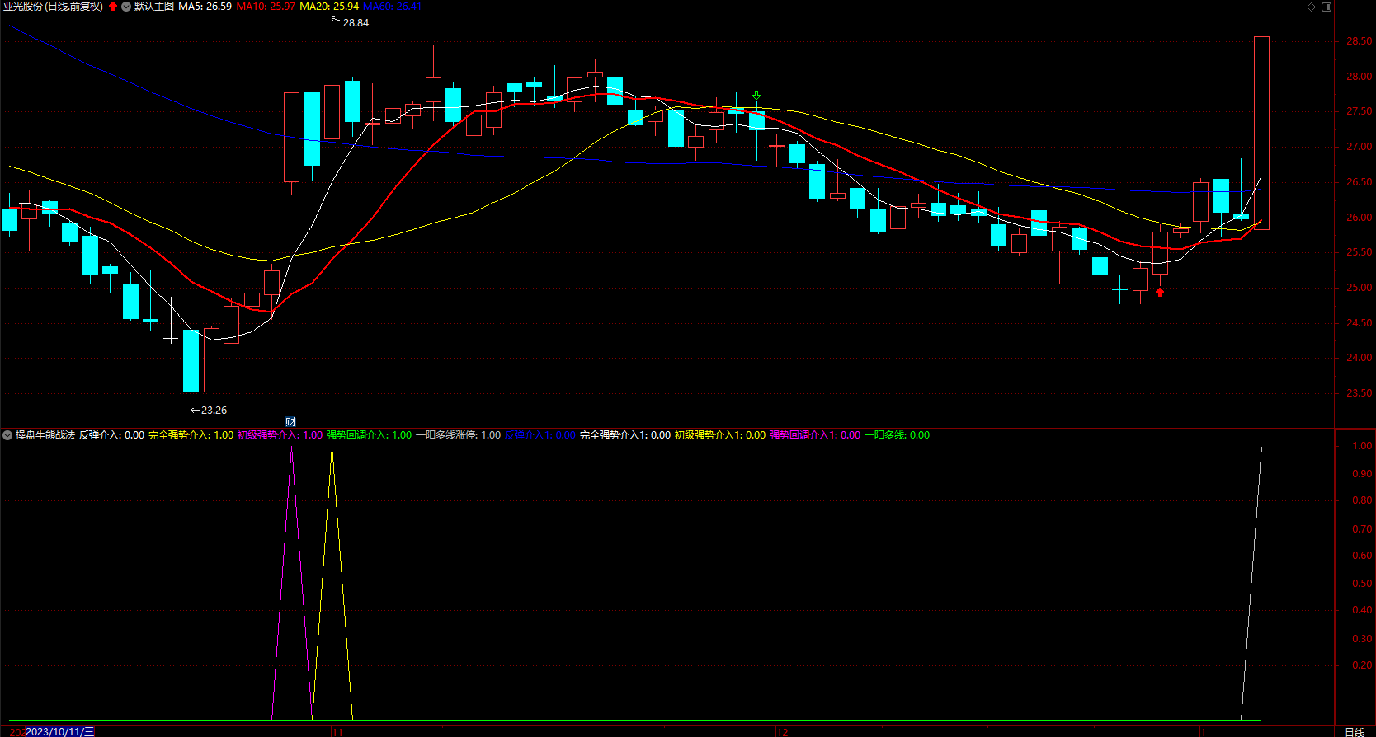Screen dimensions: 1376x737
Task: Click the 23.26 low price label
Action: pos(214,411)
